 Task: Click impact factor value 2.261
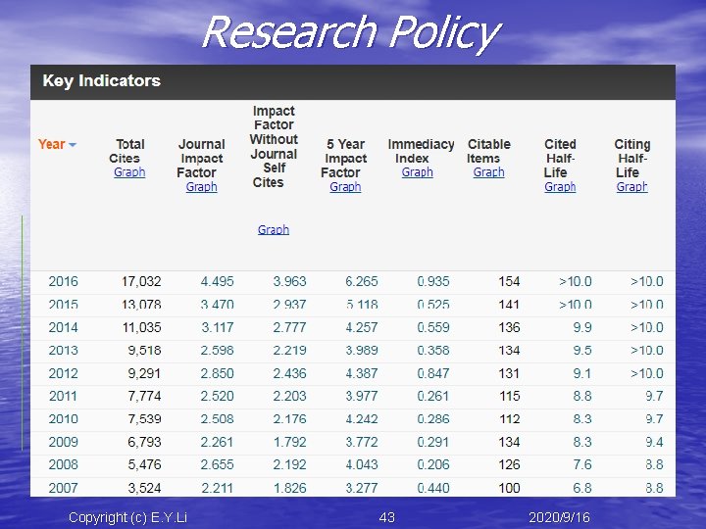(217, 442)
